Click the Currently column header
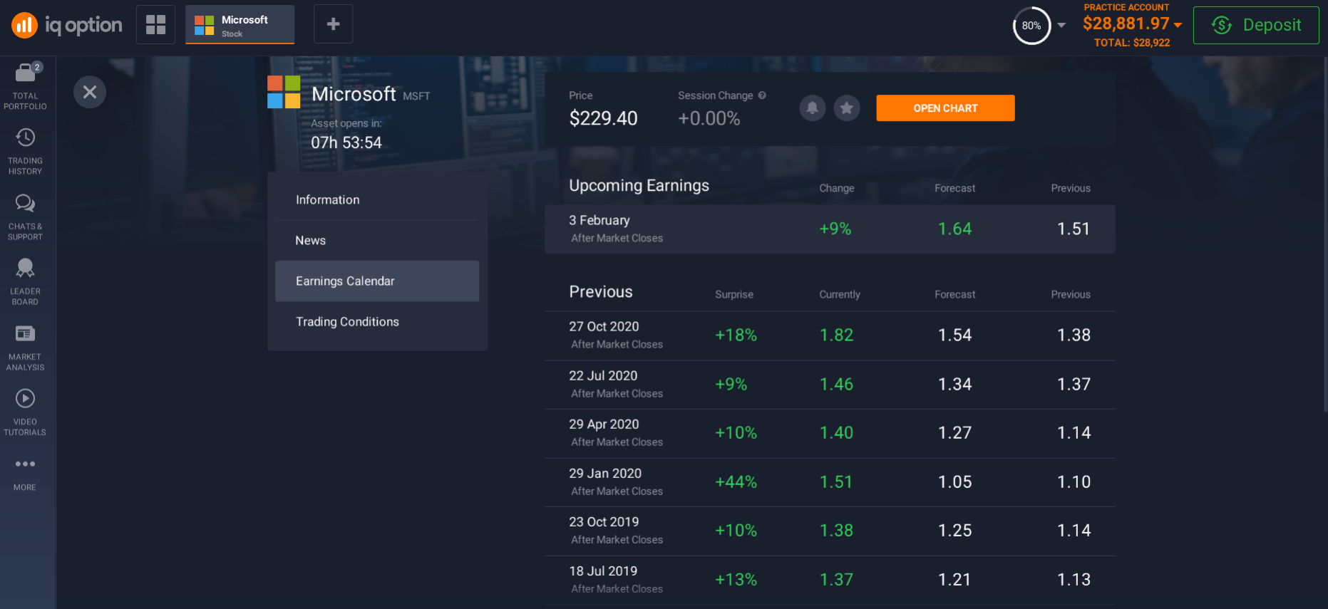 click(x=840, y=294)
